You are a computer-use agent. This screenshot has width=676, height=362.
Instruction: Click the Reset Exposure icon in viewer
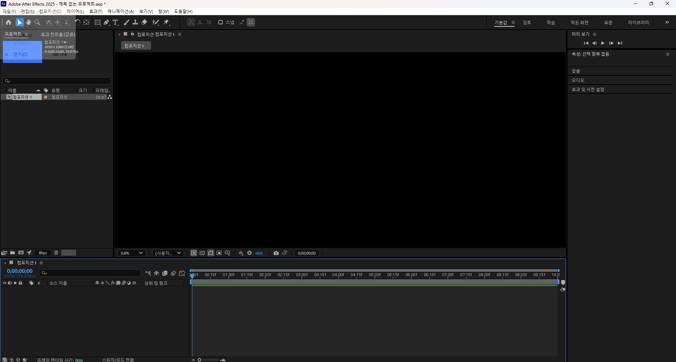(x=249, y=253)
